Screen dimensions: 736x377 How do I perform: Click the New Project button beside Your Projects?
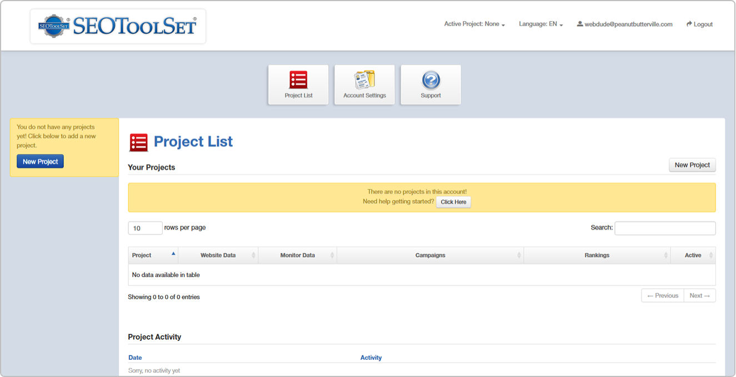pyautogui.click(x=692, y=165)
